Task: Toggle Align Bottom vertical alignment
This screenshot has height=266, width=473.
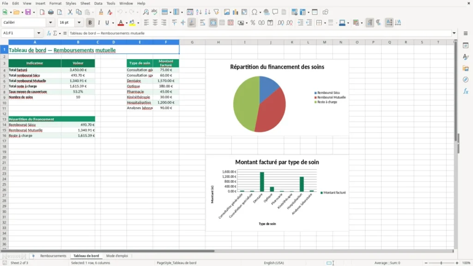Action: point(192,23)
